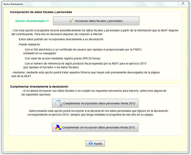Click the green-arrow document icon

72,21
